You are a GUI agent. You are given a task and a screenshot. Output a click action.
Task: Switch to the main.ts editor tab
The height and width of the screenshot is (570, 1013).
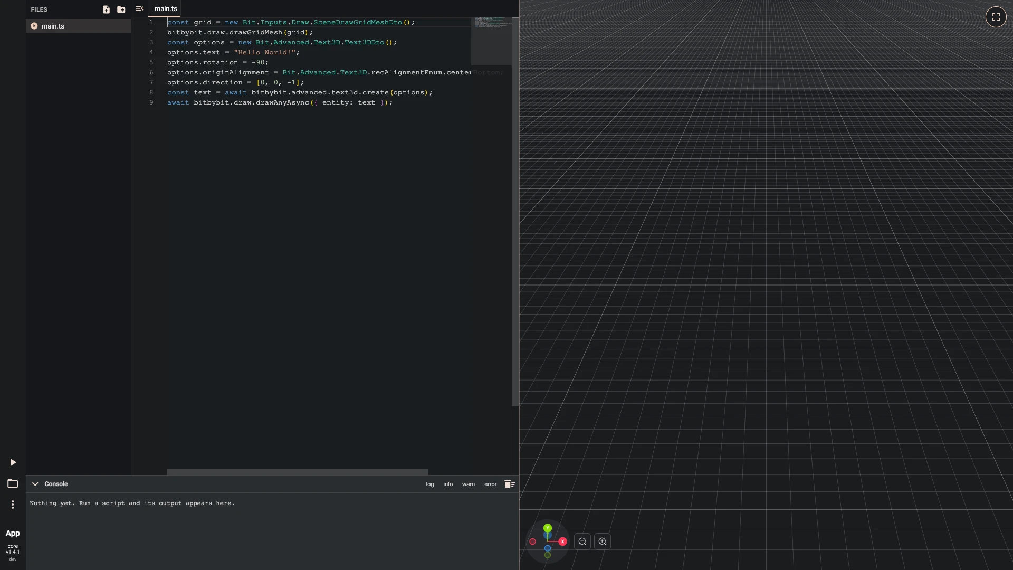click(166, 9)
